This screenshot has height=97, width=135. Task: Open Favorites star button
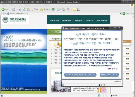click(x=45, y=9)
